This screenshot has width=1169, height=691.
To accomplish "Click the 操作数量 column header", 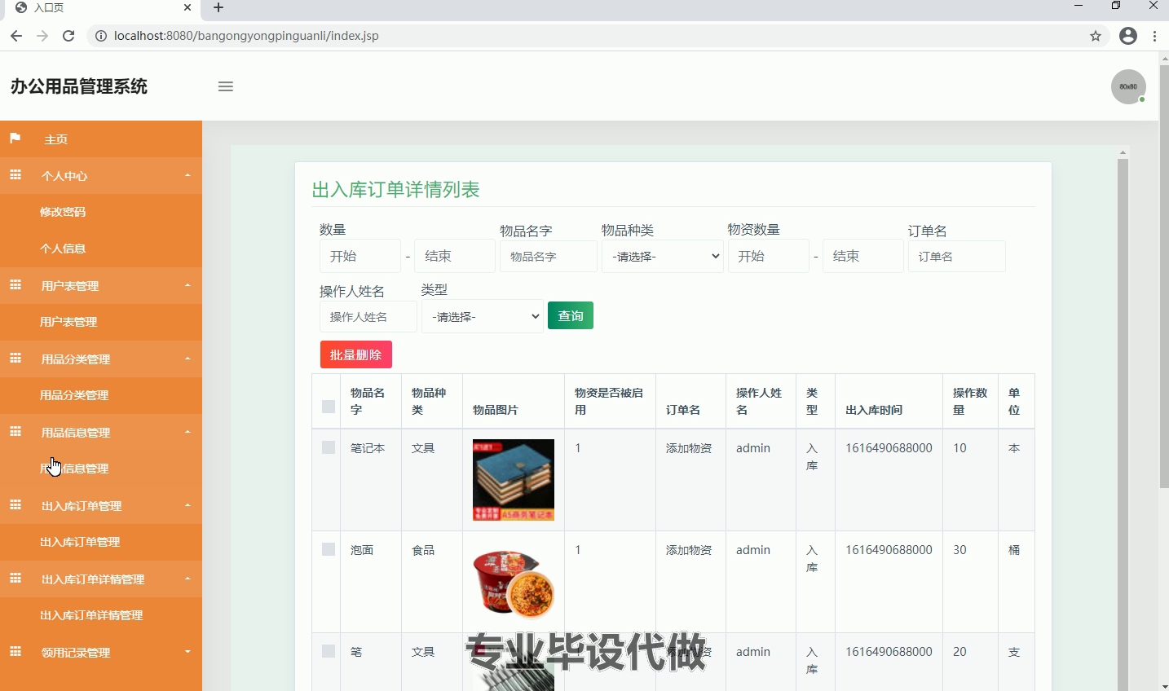I will pyautogui.click(x=970, y=401).
